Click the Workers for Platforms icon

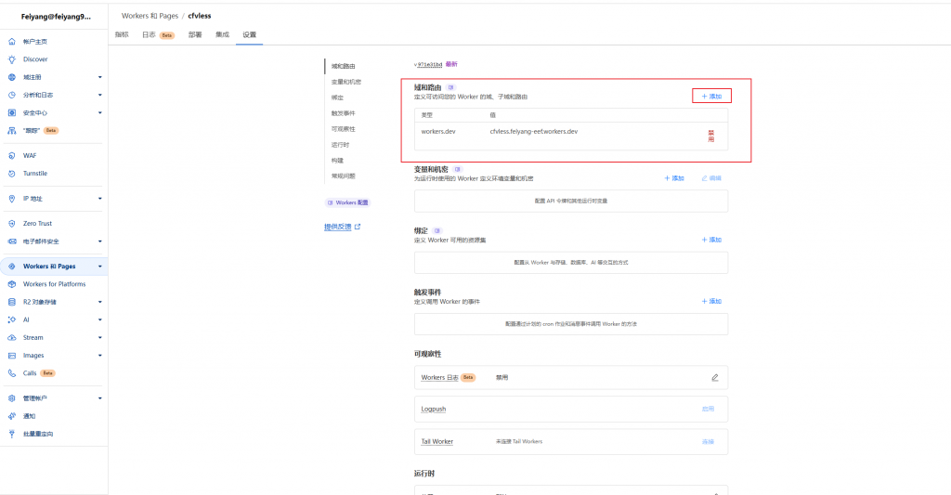pyautogui.click(x=11, y=284)
